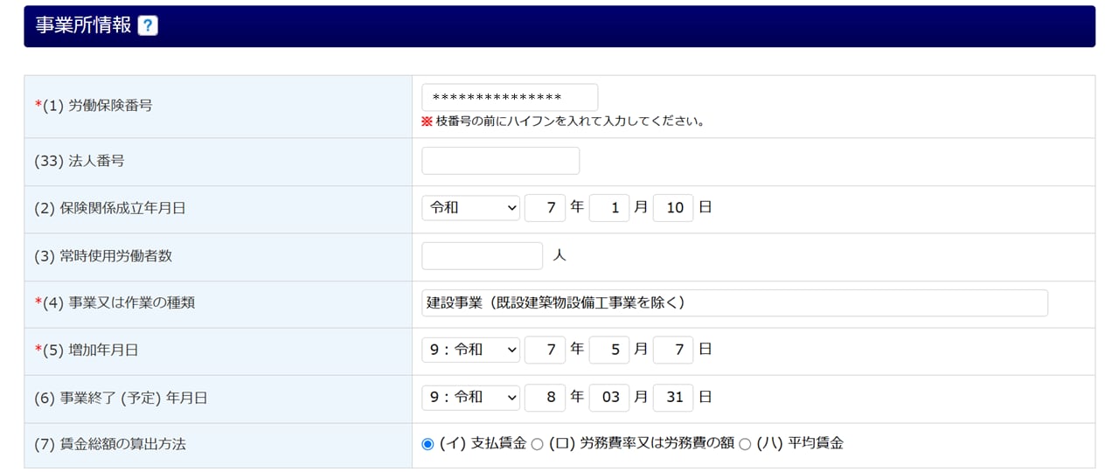Screen dimensions: 1119x472
Task: Click the year field showing 8
Action: pos(545,397)
